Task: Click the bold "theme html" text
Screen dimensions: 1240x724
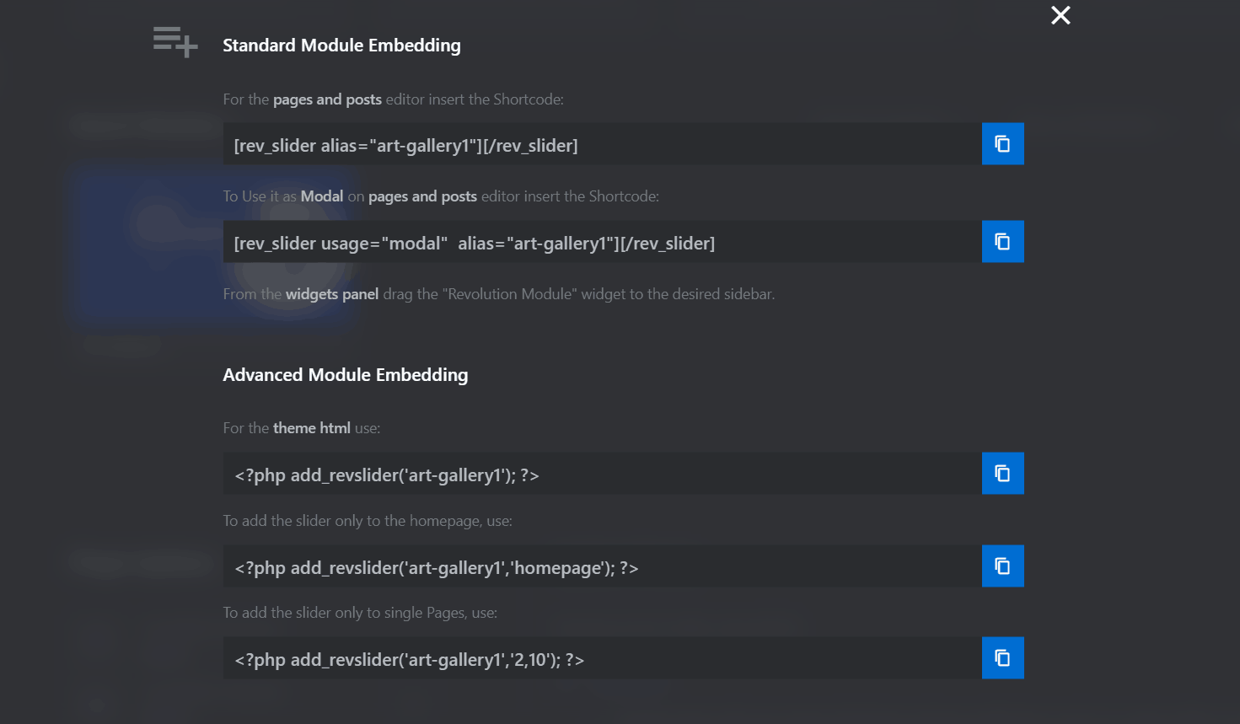Action: tap(312, 428)
